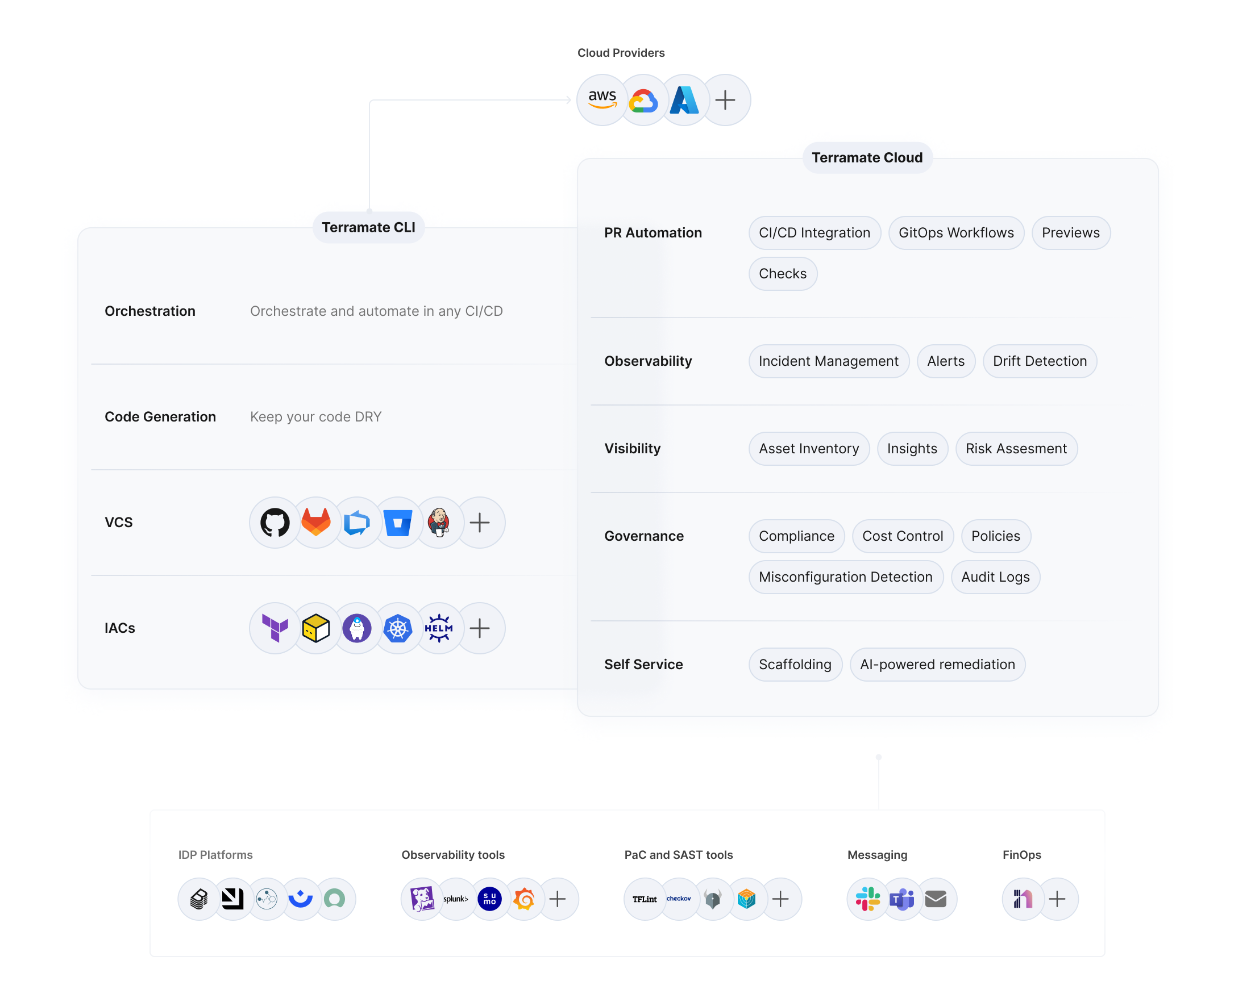Select the Terraform icon in the IACs row
The width and height of the screenshot is (1255, 1002).
273,628
